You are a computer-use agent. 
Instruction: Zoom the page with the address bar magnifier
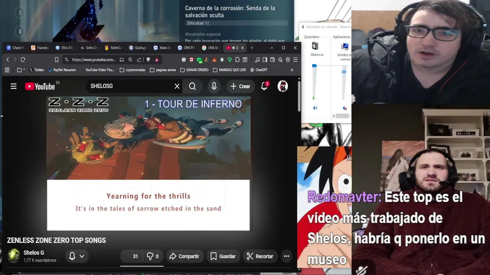pos(130,60)
